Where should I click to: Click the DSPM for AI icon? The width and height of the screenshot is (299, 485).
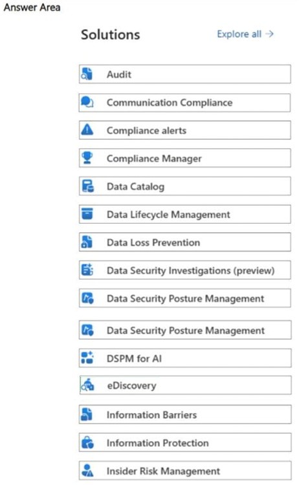(87, 357)
